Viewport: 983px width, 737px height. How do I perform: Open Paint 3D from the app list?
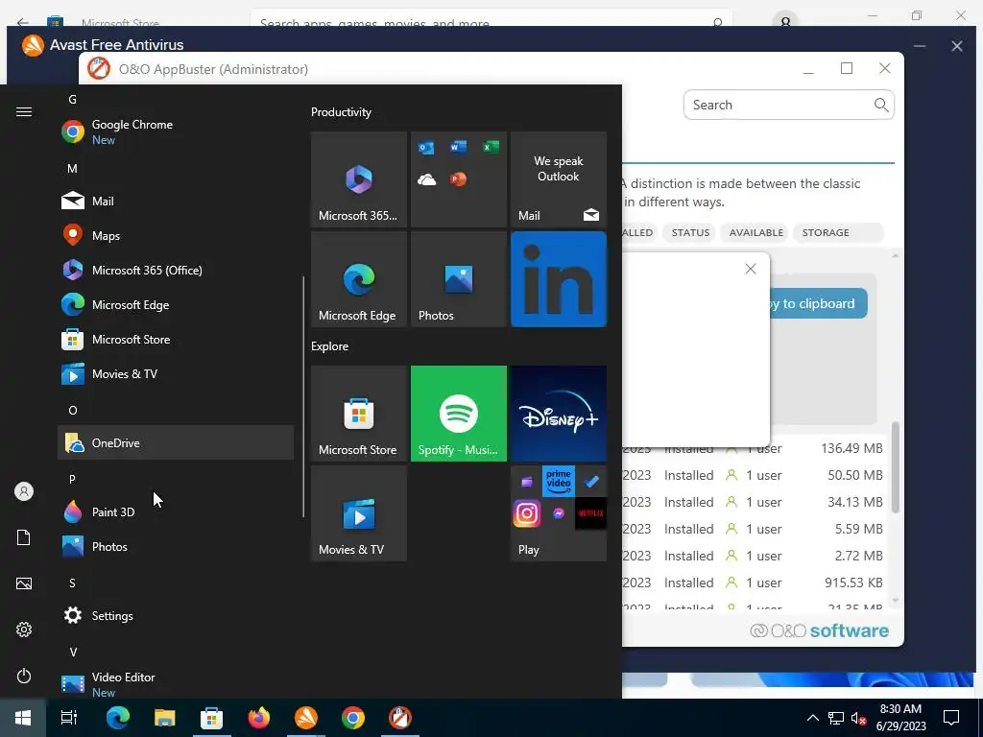coord(176,512)
